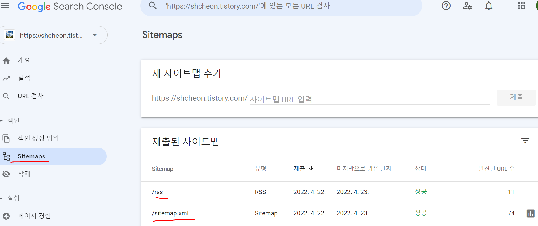
Task: Click the circle plus icon beside 페이지 경험
Action: [6, 216]
